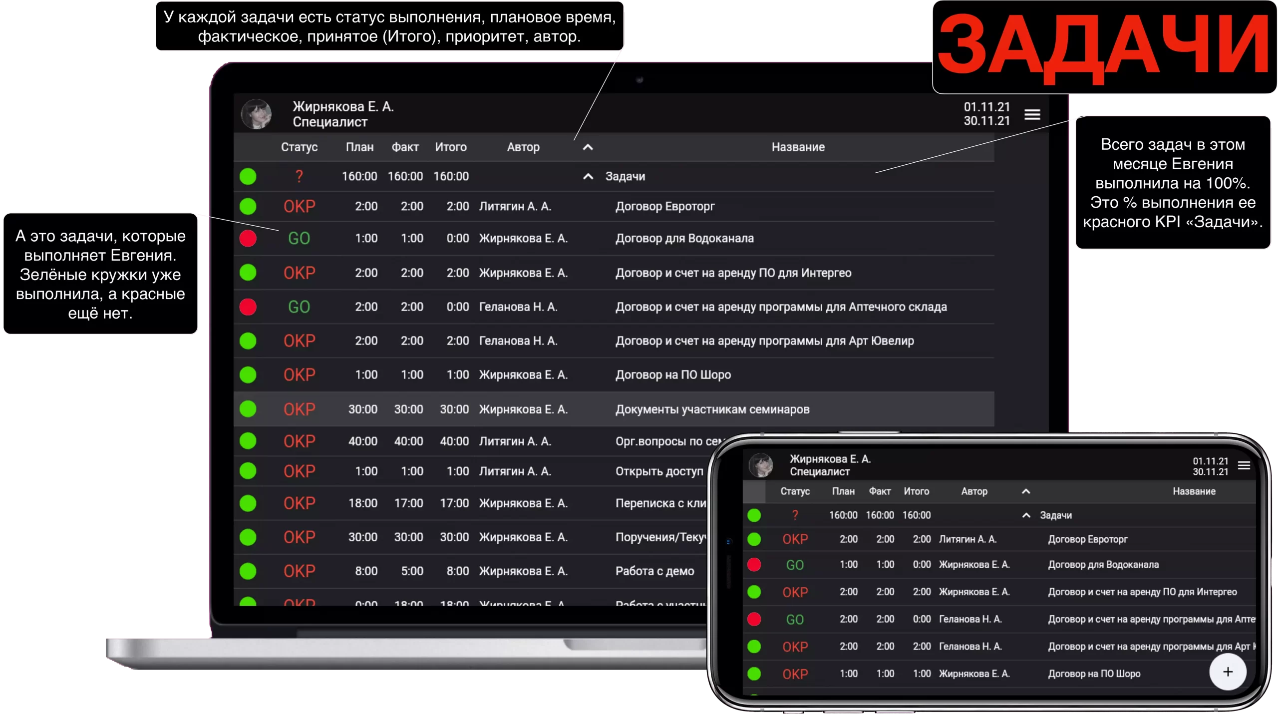Open the hamburger menu on the phone screen

(x=1244, y=465)
